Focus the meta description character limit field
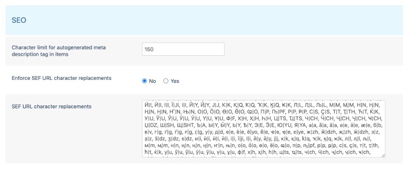Viewport: 403px width, 169px height. click(x=183, y=49)
